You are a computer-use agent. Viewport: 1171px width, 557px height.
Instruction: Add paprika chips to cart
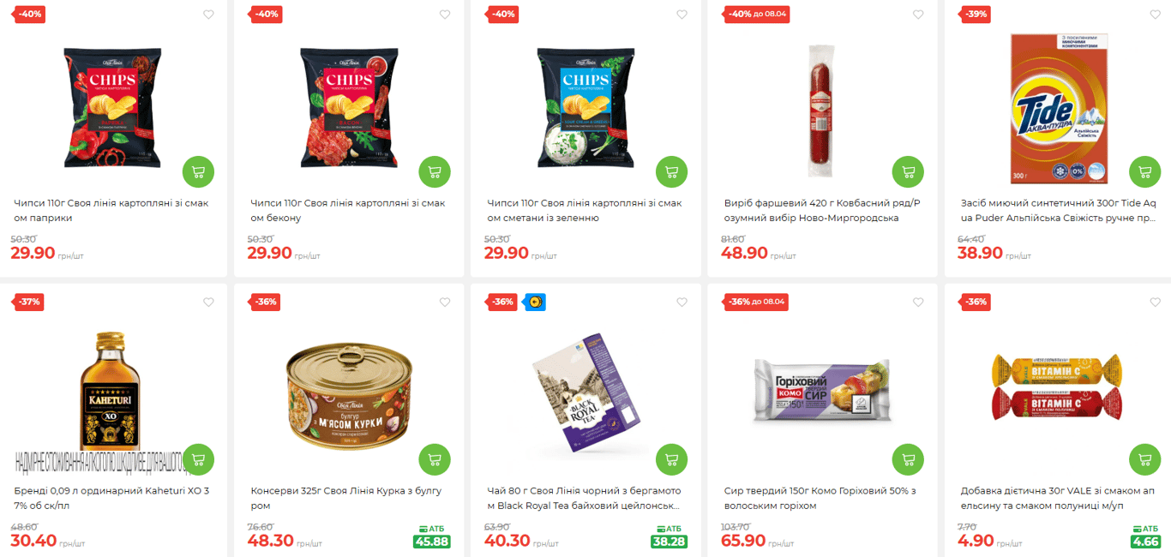point(198,171)
